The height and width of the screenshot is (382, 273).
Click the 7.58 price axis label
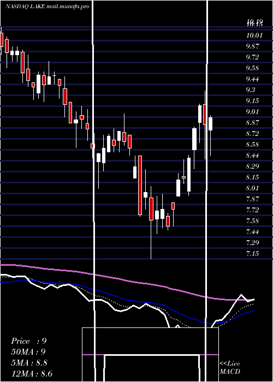point(252,221)
